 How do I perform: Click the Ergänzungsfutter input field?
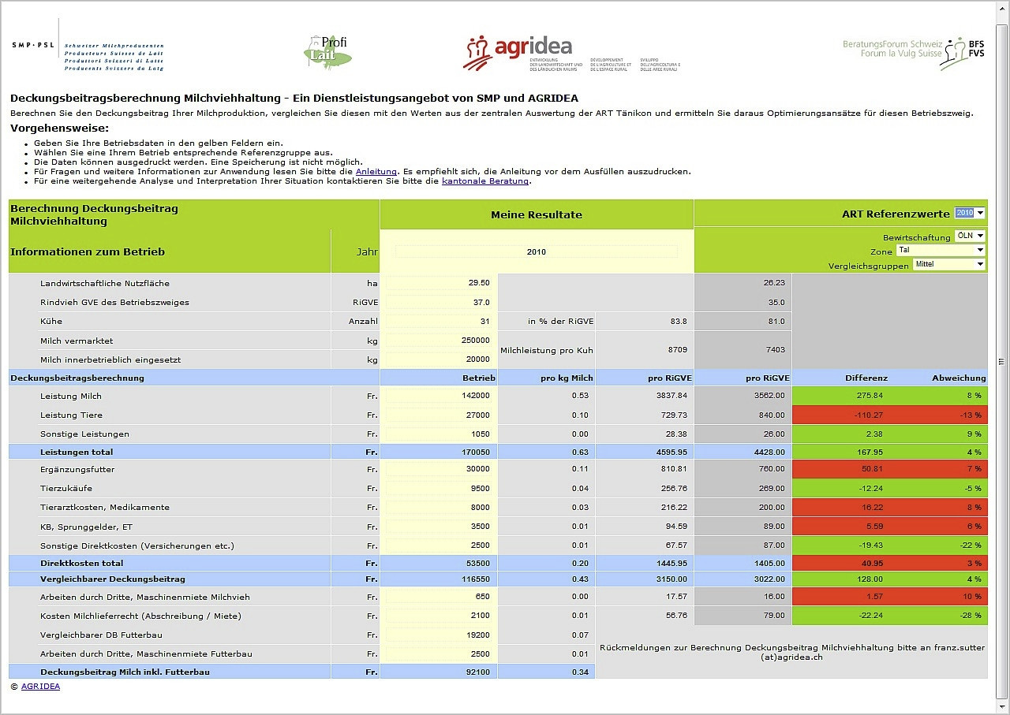point(439,469)
